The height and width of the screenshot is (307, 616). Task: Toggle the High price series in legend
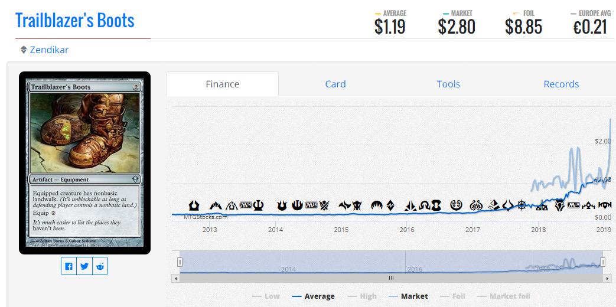362,296
